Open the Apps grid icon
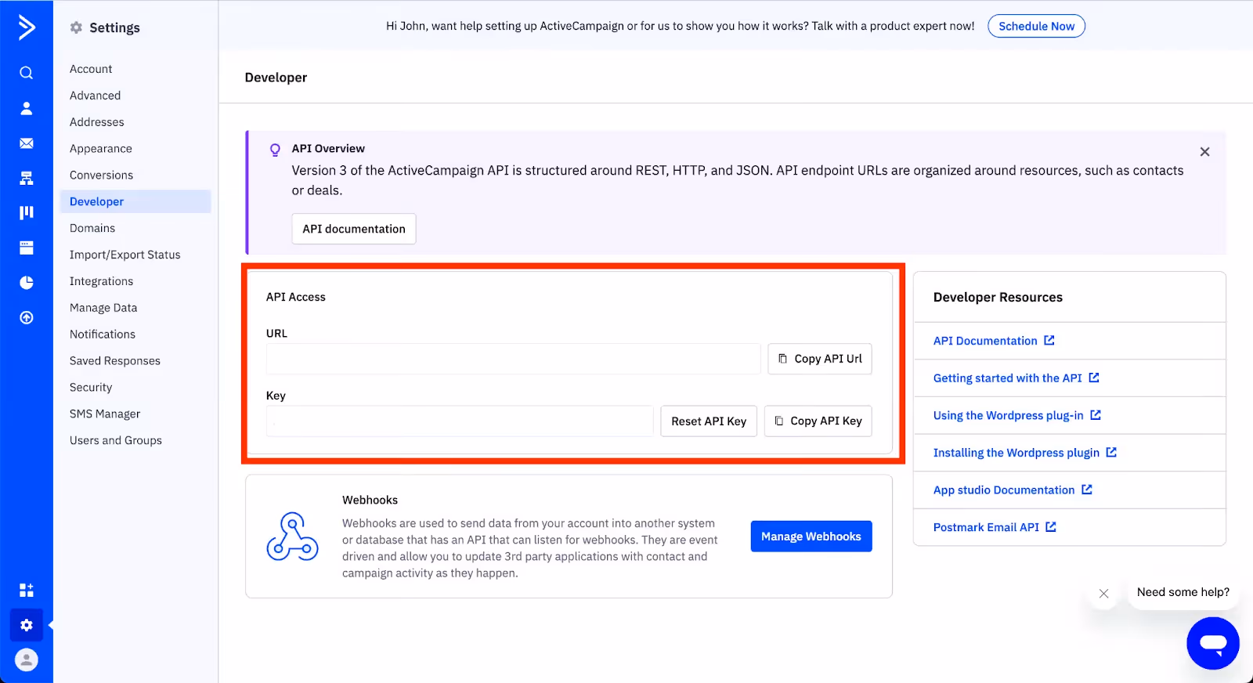This screenshot has width=1253, height=683. pos(27,590)
